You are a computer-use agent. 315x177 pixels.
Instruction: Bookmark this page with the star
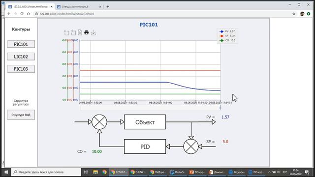(294, 14)
